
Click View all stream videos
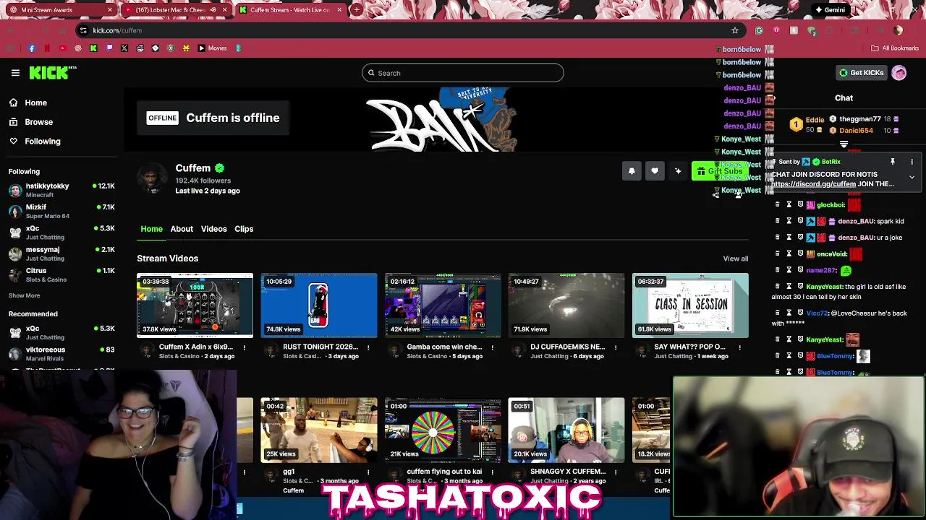tap(735, 259)
